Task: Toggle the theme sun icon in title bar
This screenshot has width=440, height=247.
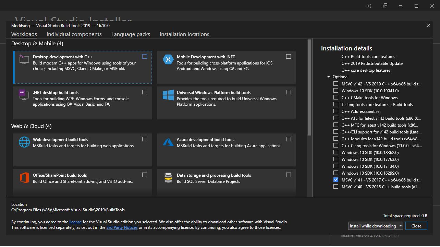Action: click(369, 6)
